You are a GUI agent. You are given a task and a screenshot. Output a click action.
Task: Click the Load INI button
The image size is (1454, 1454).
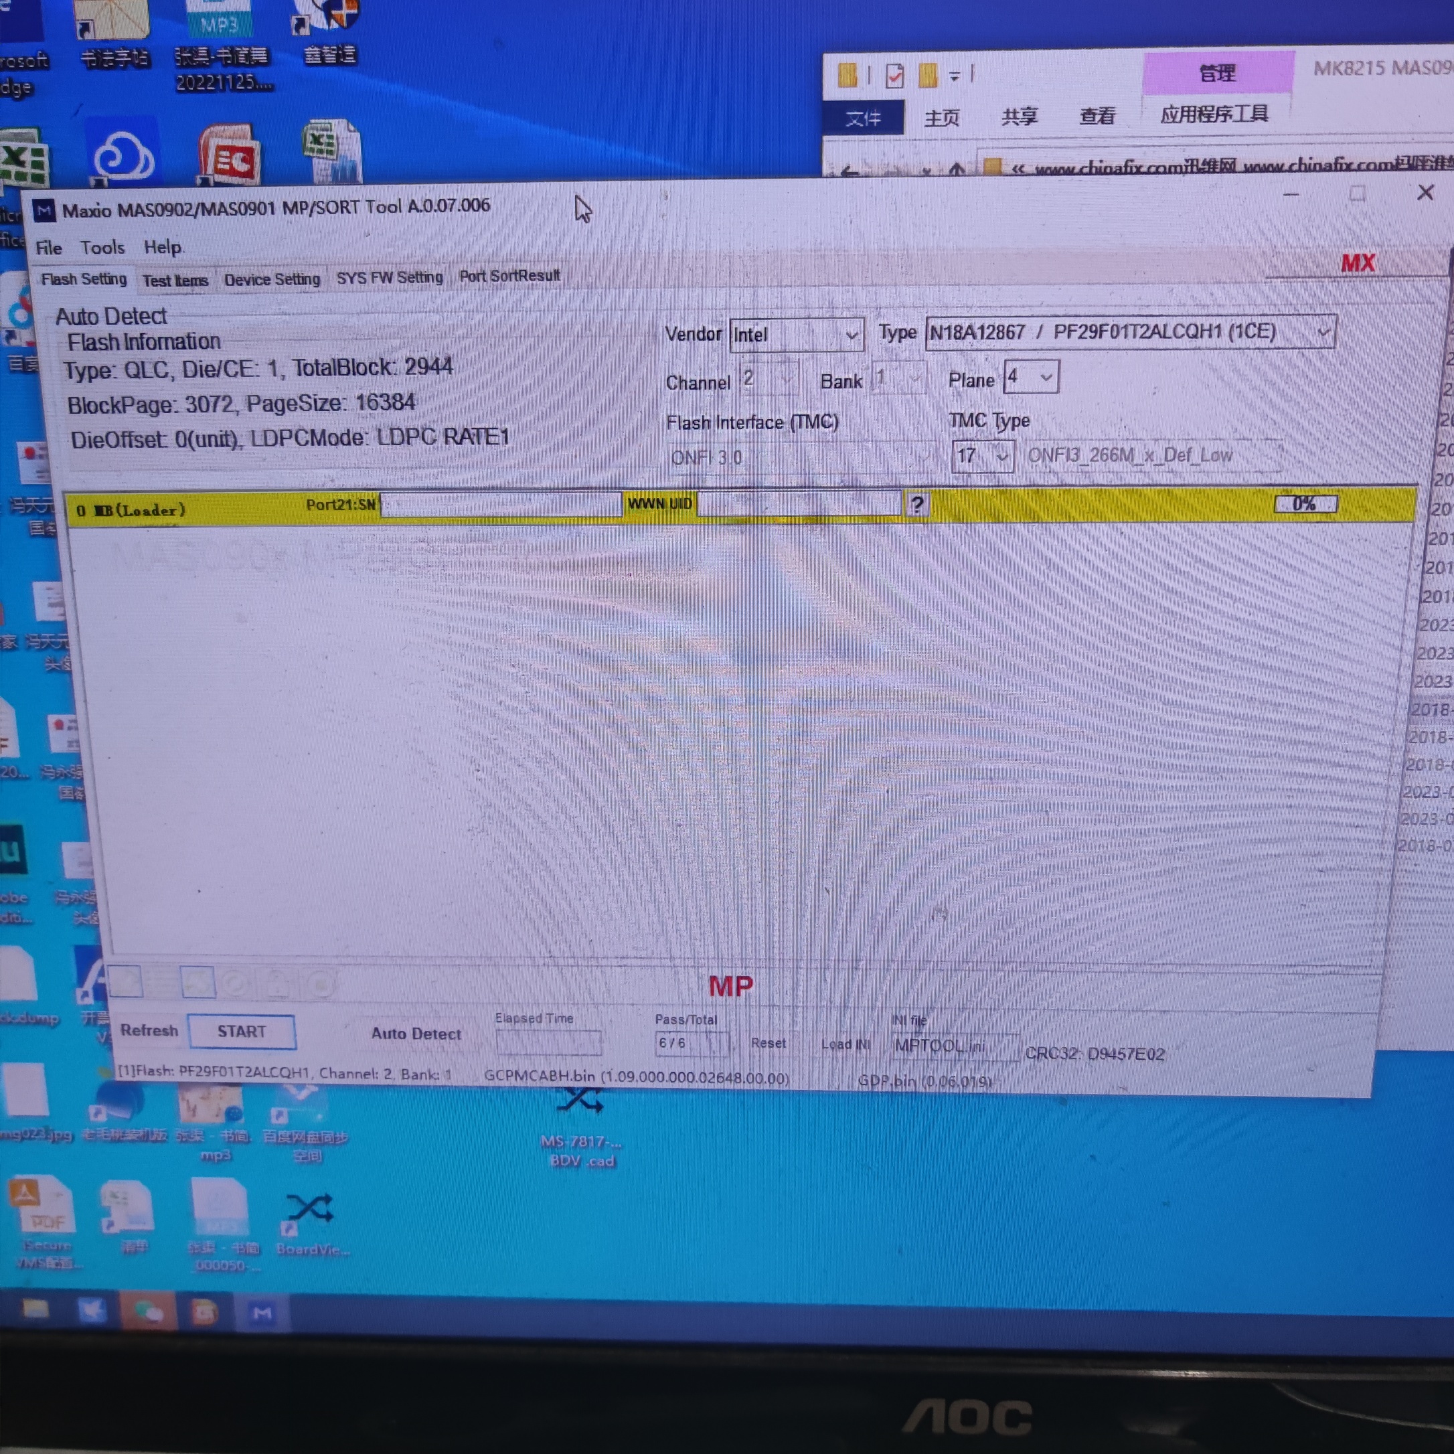(845, 1044)
